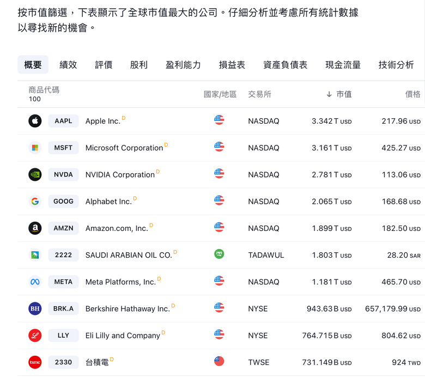Click the Apple company logo icon
The width and height of the screenshot is (425, 377).
tap(35, 121)
